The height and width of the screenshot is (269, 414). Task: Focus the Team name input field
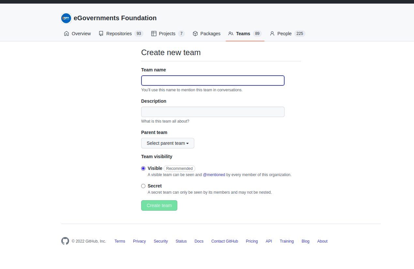[213, 81]
